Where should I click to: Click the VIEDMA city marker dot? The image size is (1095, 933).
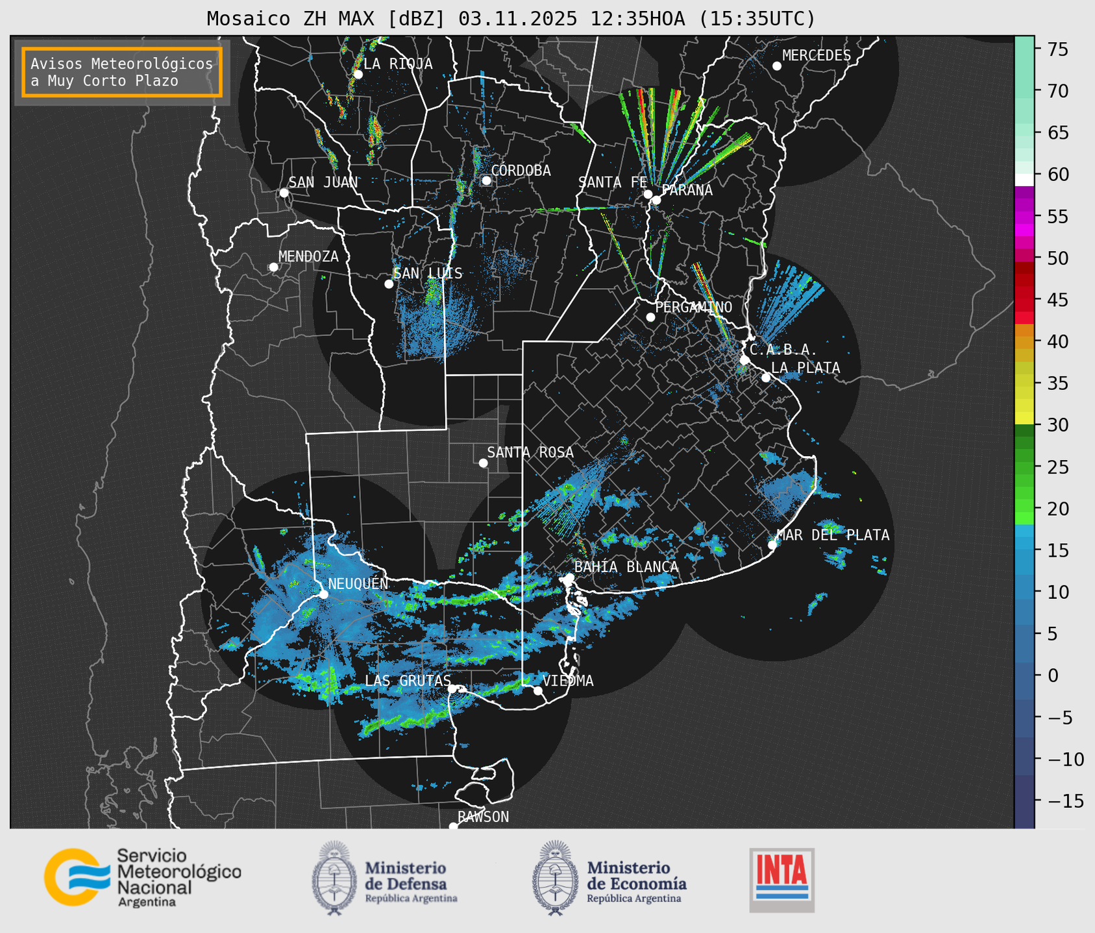pyautogui.click(x=538, y=690)
